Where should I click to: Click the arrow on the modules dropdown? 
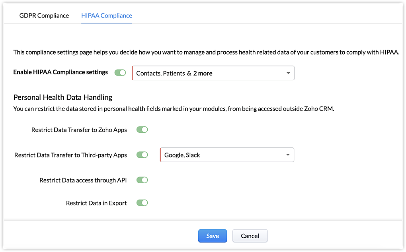288,73
